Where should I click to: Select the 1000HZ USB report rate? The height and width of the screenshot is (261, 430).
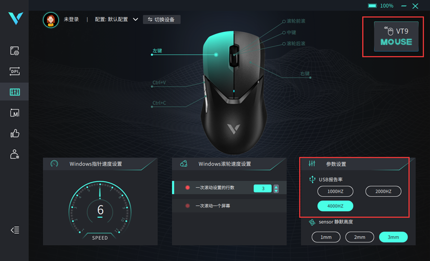point(335,192)
